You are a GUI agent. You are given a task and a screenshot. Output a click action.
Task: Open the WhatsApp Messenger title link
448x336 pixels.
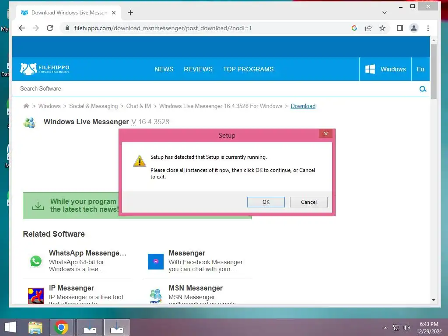pos(87,253)
